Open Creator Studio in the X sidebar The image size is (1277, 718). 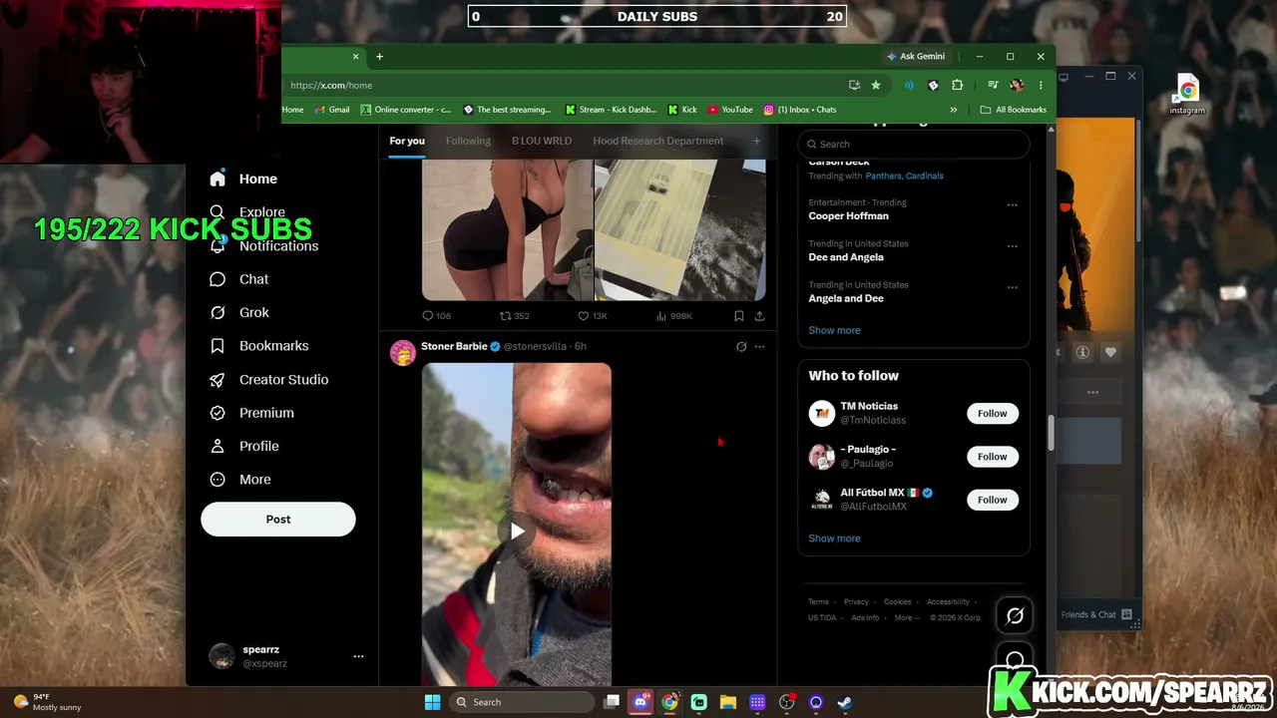(268, 380)
